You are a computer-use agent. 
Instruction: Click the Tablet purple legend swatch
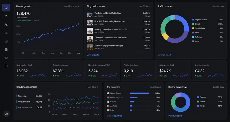pos(198,106)
